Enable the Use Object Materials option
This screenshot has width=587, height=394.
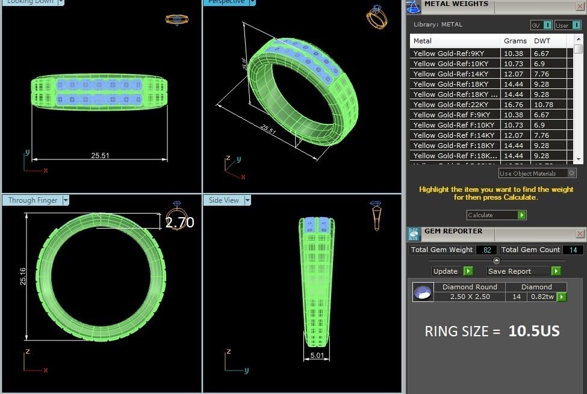point(571,173)
